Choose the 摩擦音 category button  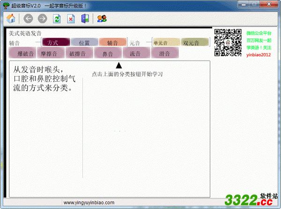[51, 53]
